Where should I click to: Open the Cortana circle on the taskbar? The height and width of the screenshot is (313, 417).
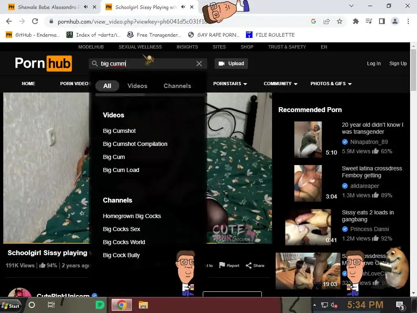click(x=32, y=305)
